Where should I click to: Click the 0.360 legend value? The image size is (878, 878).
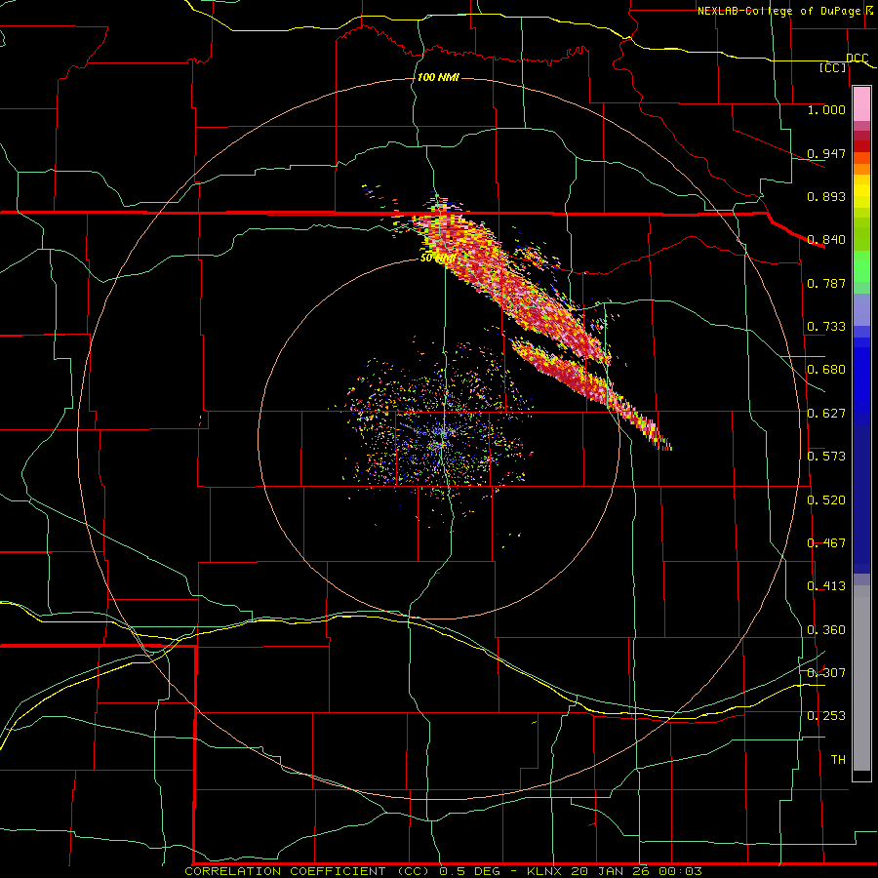click(x=826, y=630)
